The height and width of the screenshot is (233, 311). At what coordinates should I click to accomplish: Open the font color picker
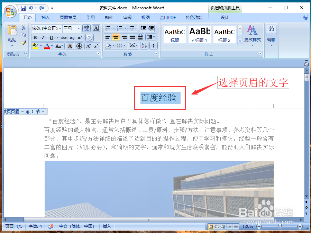[x=52, y=46]
